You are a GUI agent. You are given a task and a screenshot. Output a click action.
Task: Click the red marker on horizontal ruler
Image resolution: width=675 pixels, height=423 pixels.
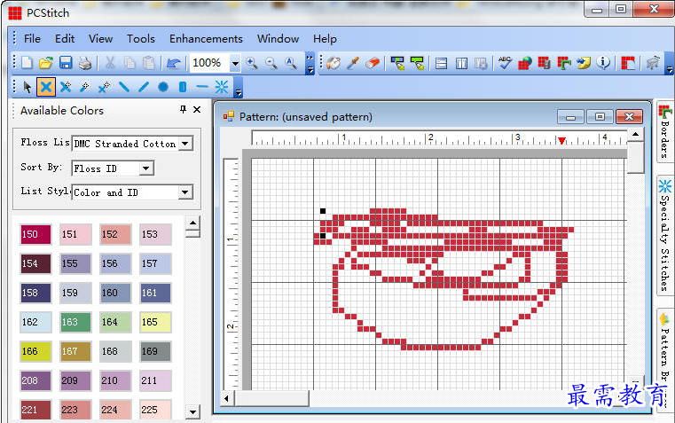pyautogui.click(x=561, y=141)
